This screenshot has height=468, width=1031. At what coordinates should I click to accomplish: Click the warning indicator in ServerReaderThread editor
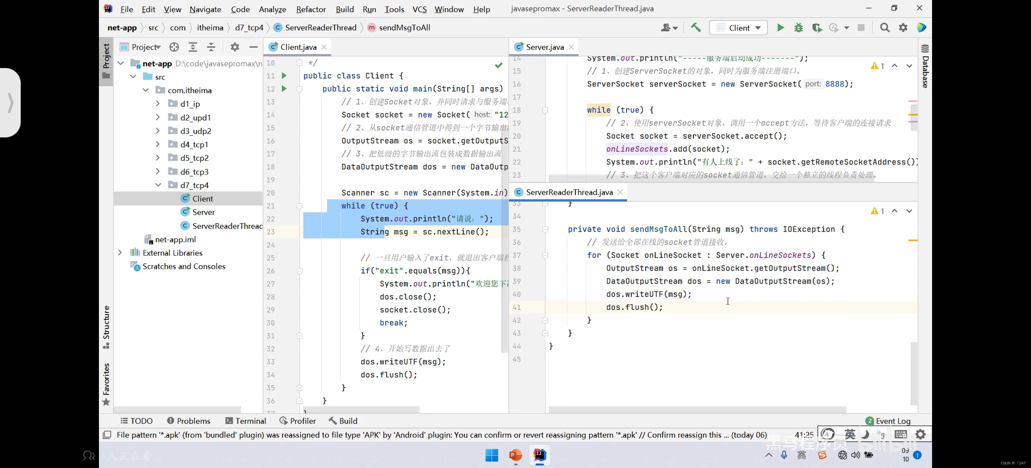coord(877,211)
